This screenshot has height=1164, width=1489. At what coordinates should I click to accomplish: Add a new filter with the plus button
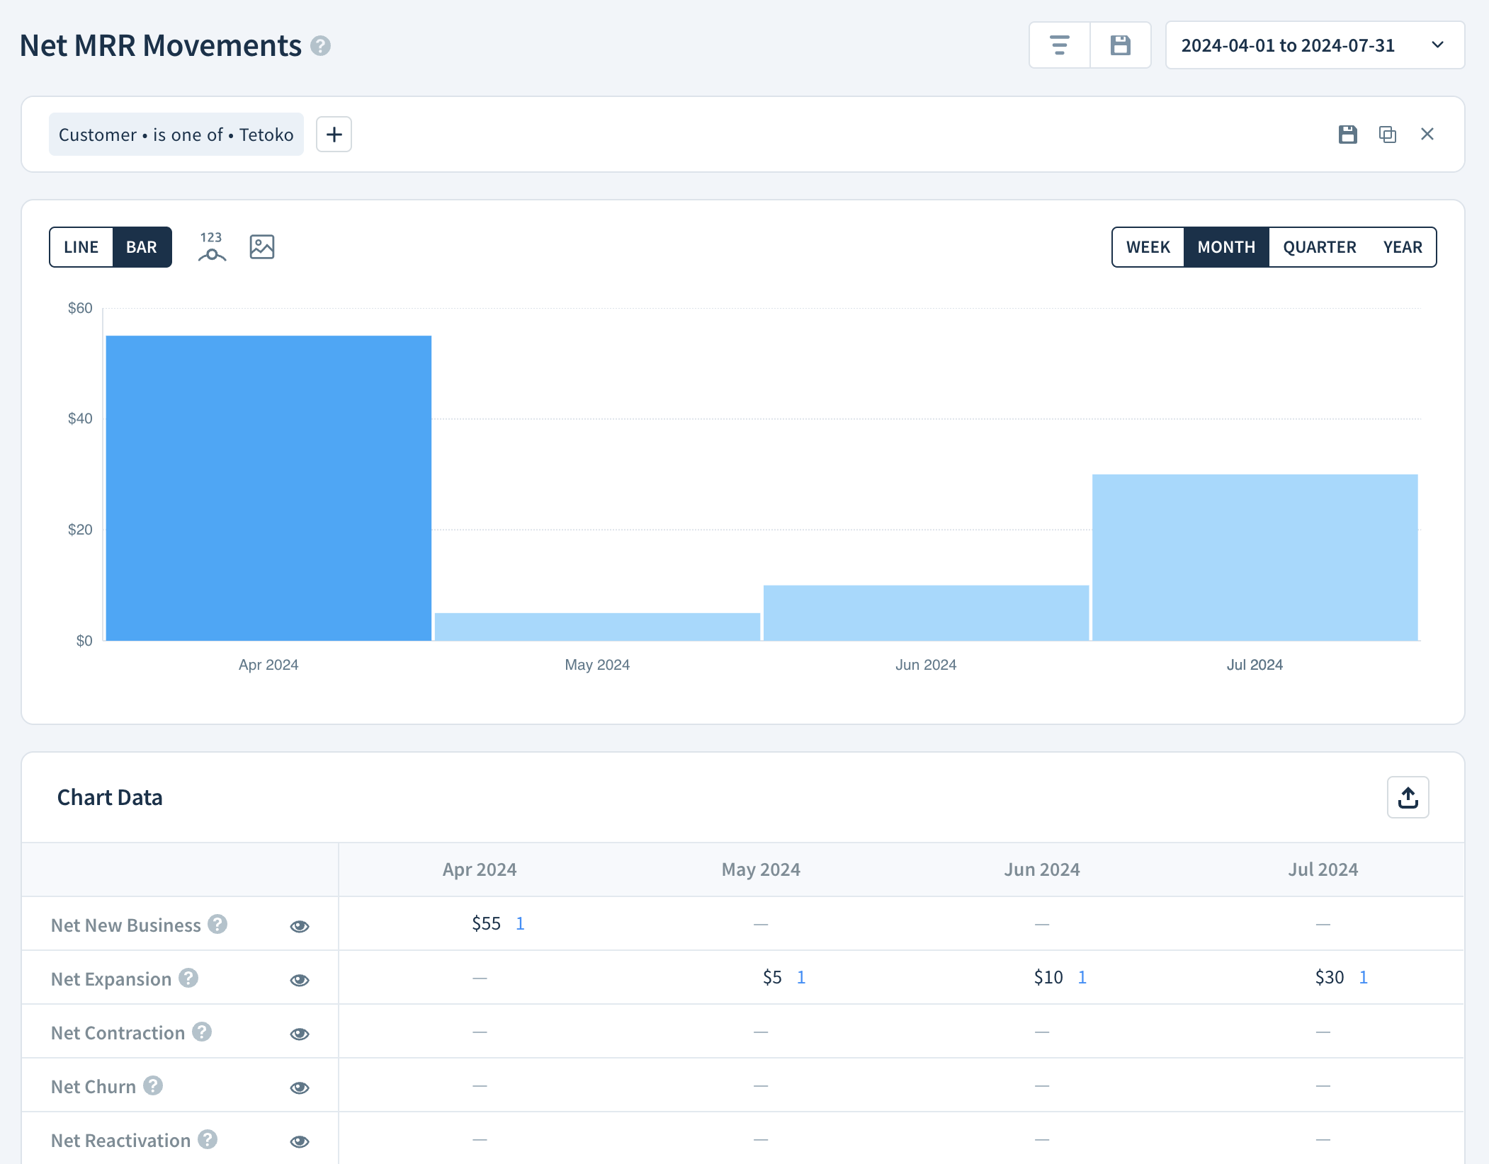[x=334, y=134]
